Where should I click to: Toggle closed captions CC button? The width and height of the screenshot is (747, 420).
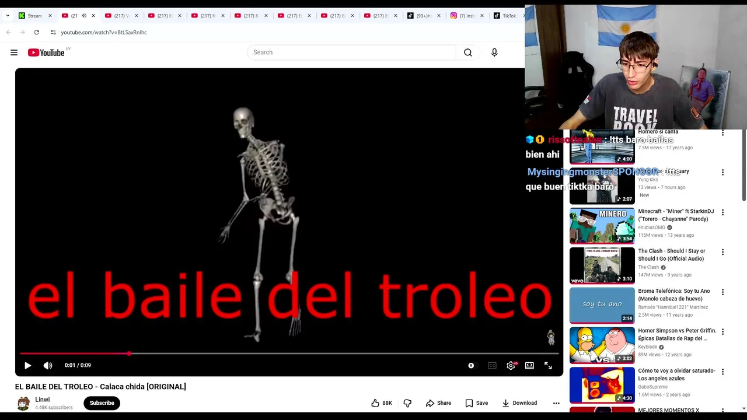pyautogui.click(x=492, y=366)
